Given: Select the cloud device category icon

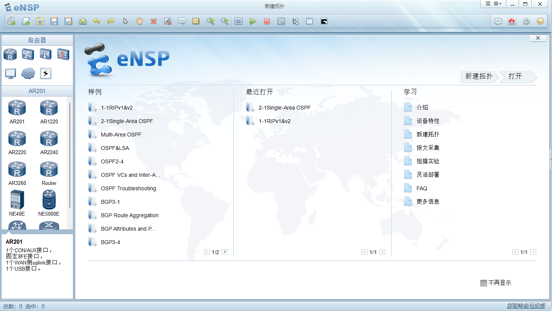Looking at the screenshot, I should [x=28, y=73].
